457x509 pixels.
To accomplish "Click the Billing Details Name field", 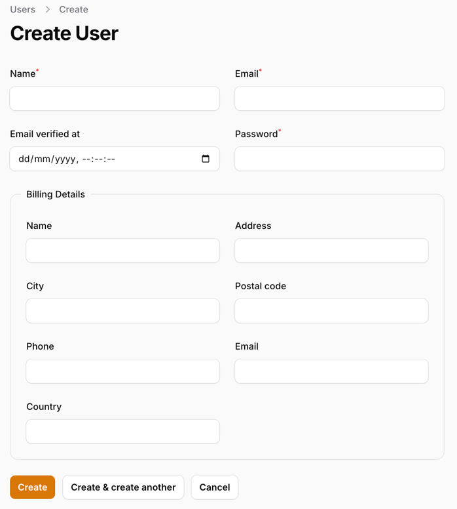I will tap(122, 251).
